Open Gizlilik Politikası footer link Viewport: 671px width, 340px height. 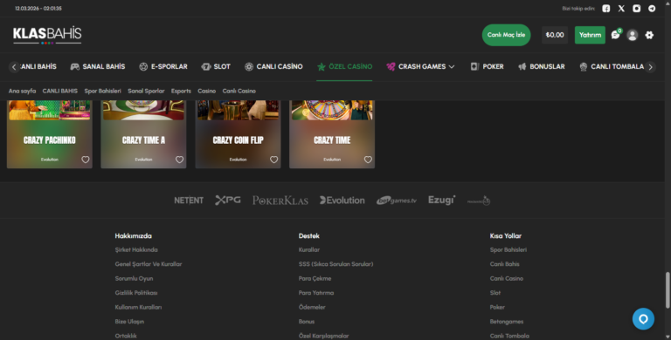[x=136, y=293]
